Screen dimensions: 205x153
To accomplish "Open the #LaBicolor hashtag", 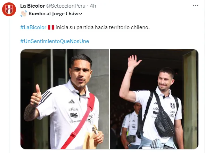I will 33,27.
